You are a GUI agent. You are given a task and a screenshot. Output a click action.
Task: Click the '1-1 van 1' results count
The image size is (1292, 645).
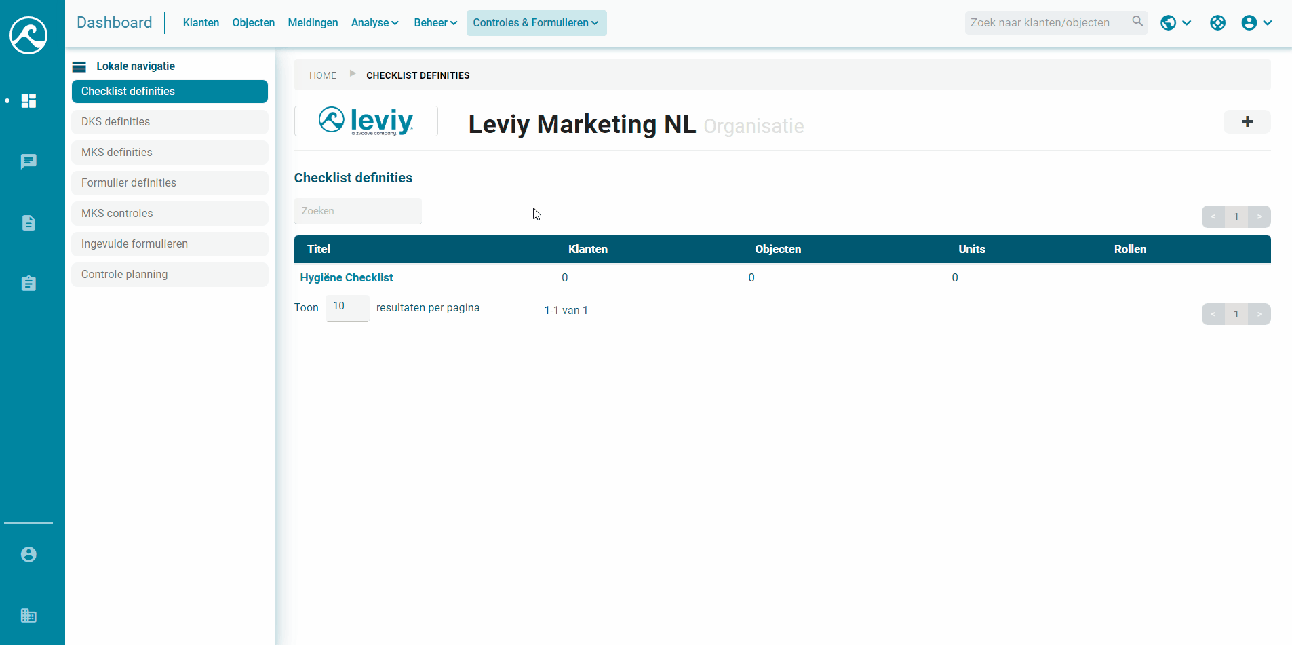click(566, 311)
